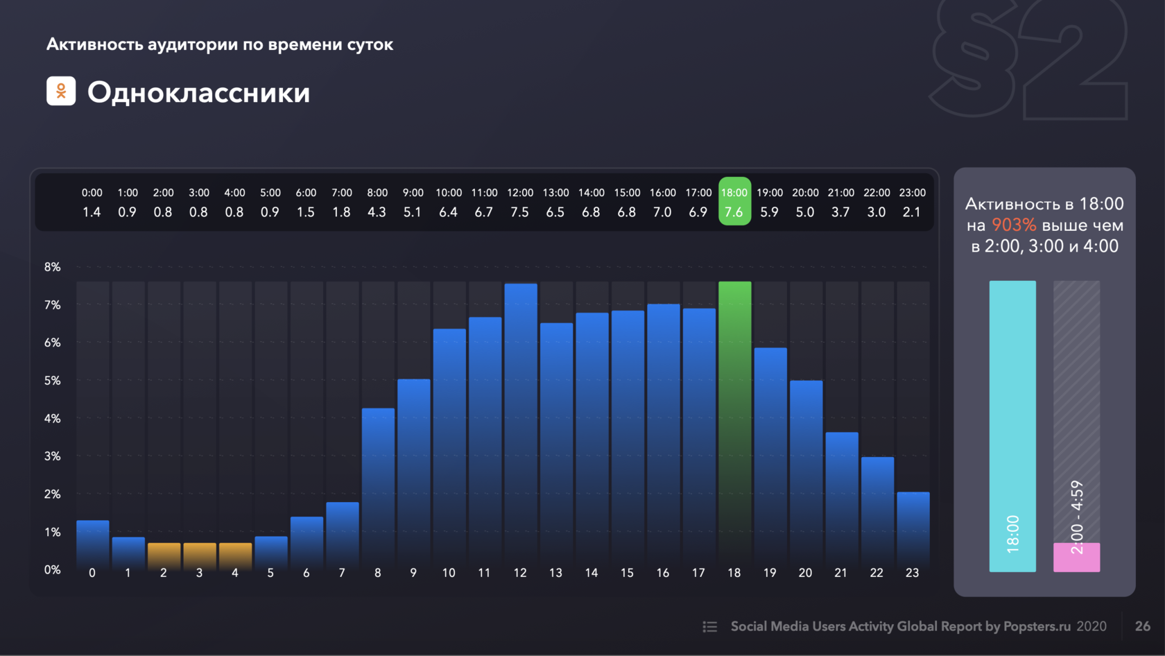Screen dimensions: 1165x656
Task: Select the 23:00 header value 2.1
Action: click(913, 212)
